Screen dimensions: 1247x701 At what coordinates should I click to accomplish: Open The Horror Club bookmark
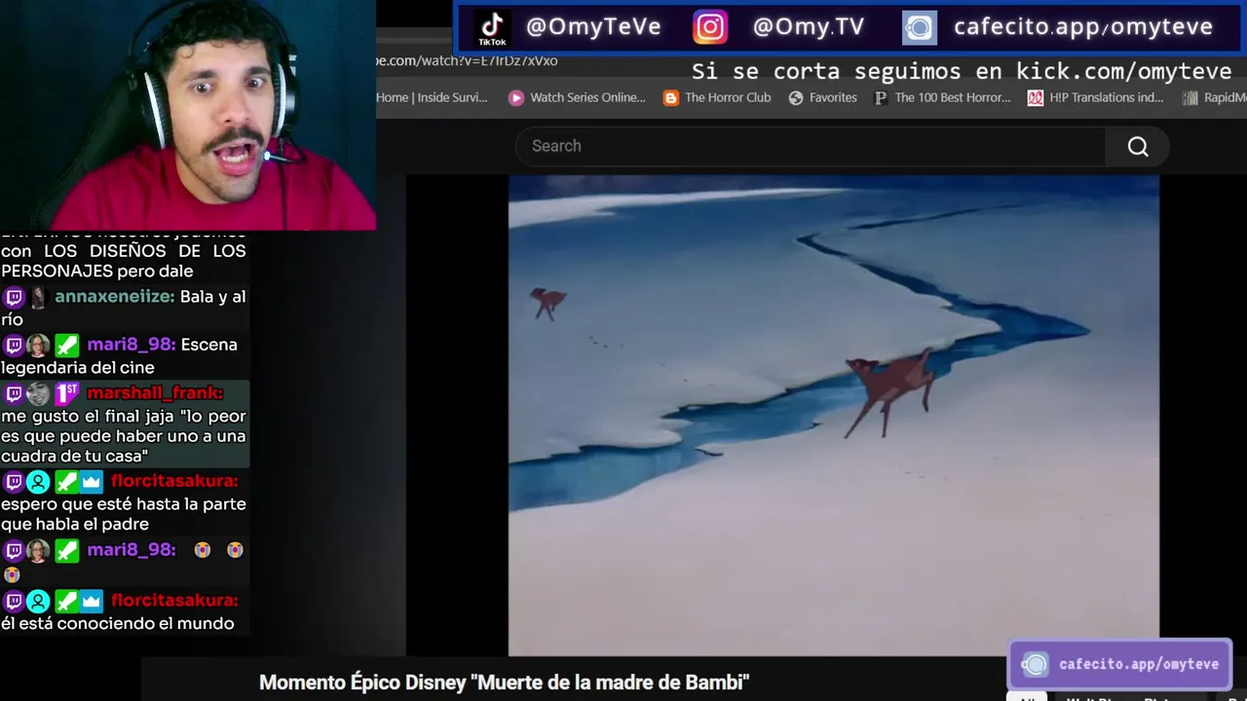(717, 97)
